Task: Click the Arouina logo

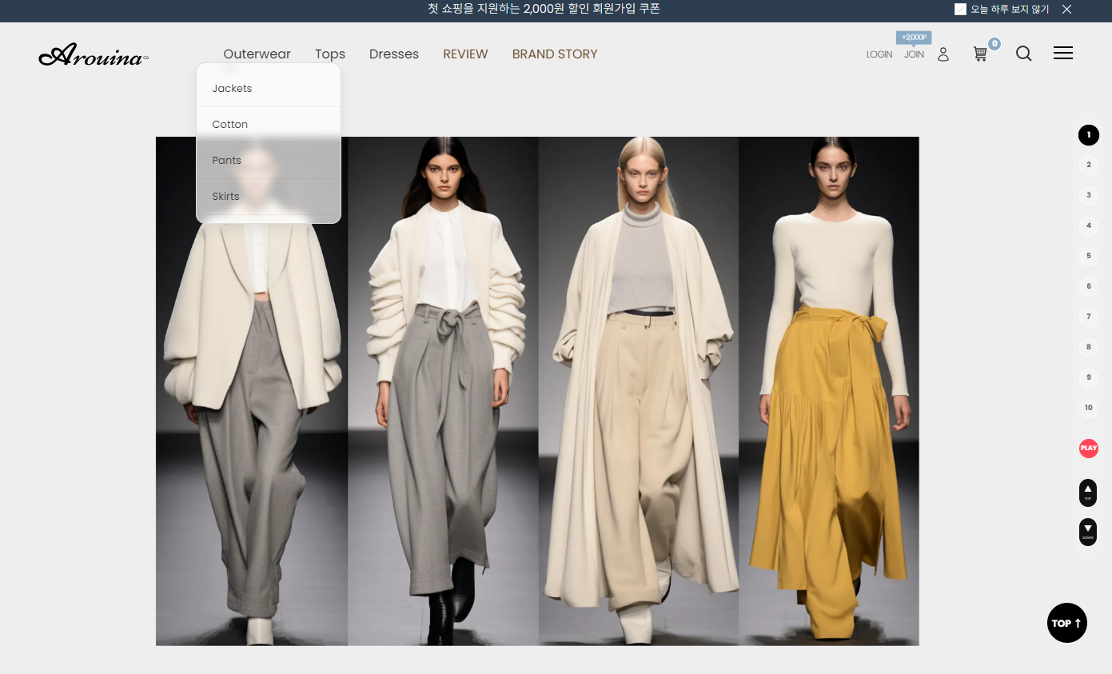Action: [x=94, y=55]
